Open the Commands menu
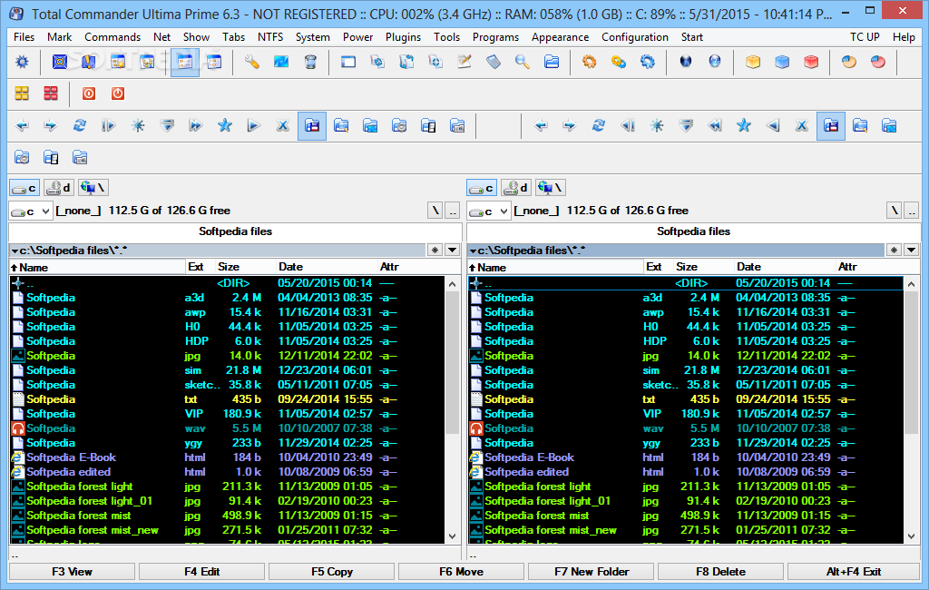The height and width of the screenshot is (590, 929). pos(112,37)
